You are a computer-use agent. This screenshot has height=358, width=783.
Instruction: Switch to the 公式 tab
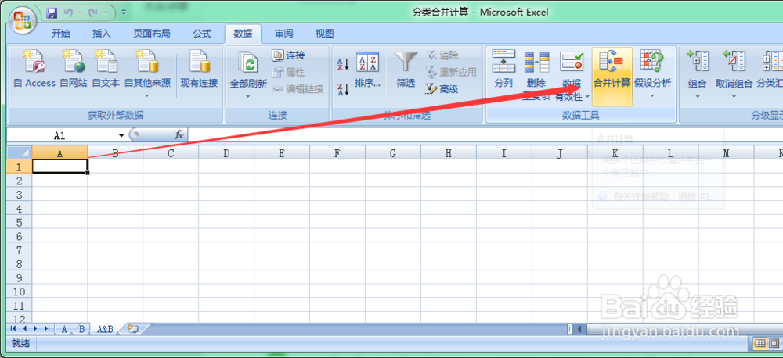click(202, 34)
